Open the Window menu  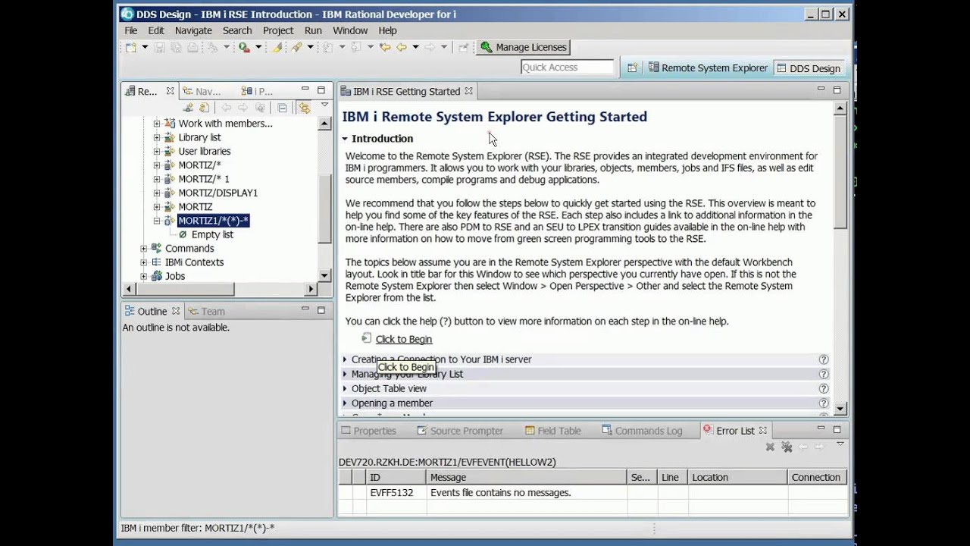[x=350, y=30]
